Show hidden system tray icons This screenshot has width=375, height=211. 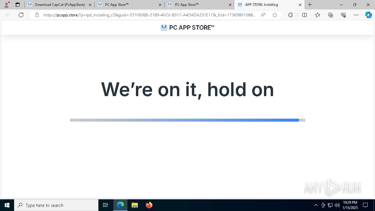(x=316, y=205)
